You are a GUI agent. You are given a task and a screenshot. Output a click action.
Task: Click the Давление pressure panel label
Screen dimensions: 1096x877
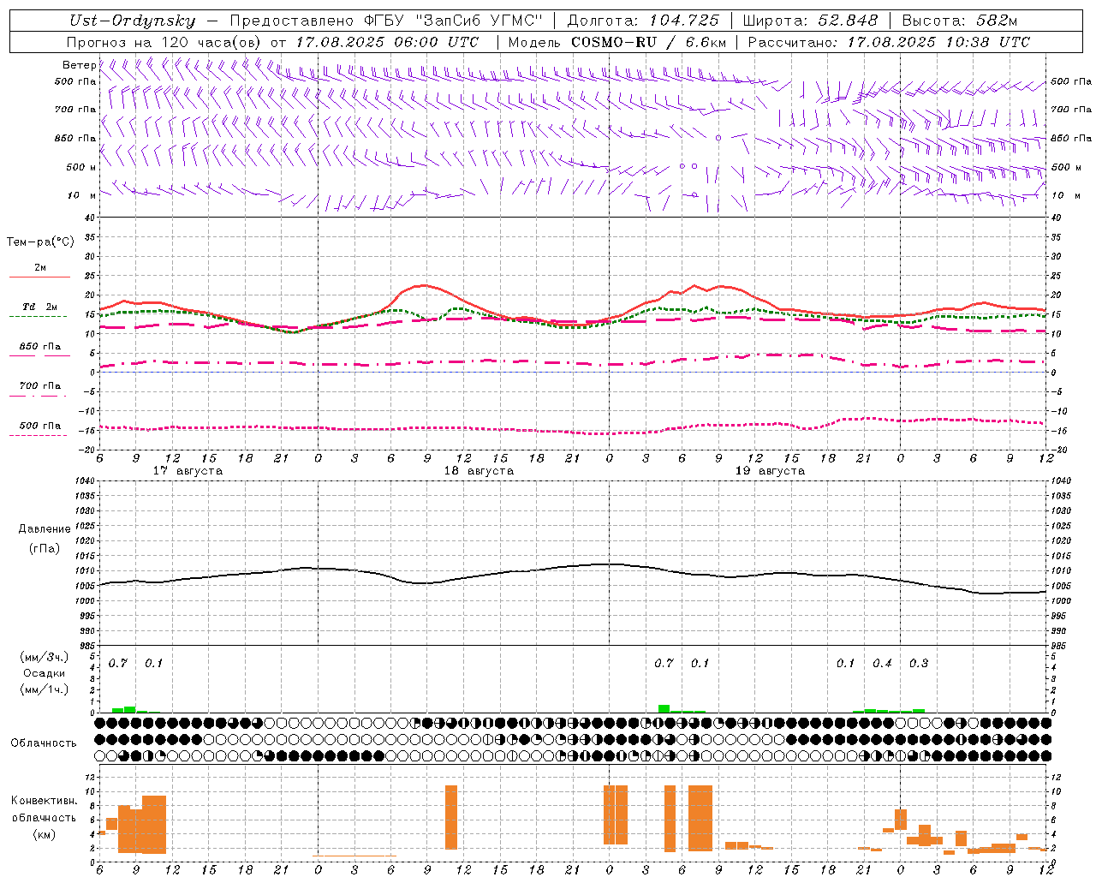coord(45,529)
